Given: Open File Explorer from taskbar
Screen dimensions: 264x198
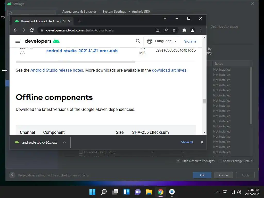Looking at the screenshot, I should tap(149, 192).
